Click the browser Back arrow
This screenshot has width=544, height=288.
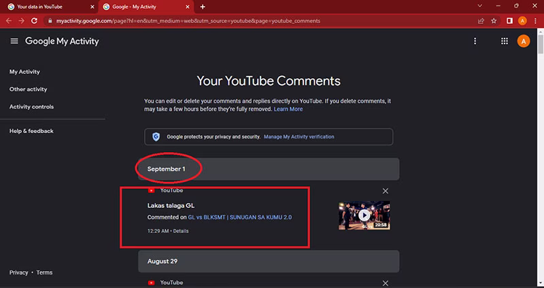[9, 21]
